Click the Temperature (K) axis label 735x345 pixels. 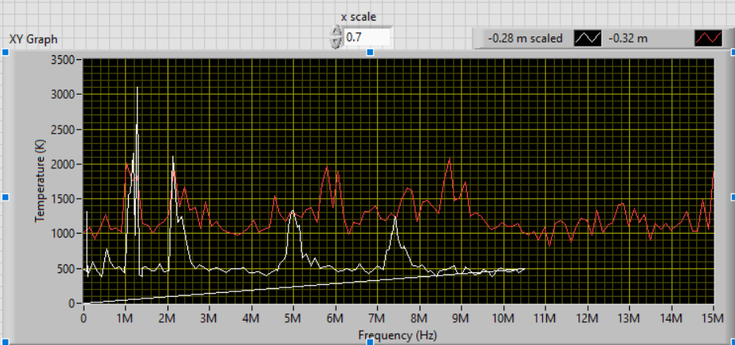pyautogui.click(x=40, y=180)
